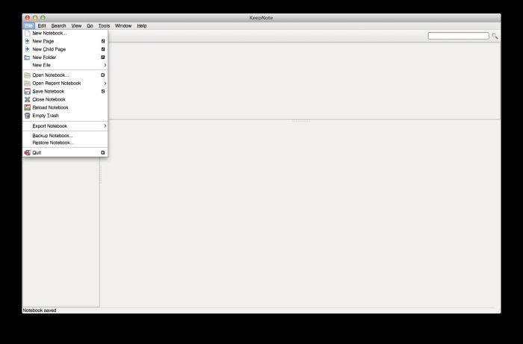Screen dimensions: 523x344
Task: Open the File menu
Action: pyautogui.click(x=28, y=25)
